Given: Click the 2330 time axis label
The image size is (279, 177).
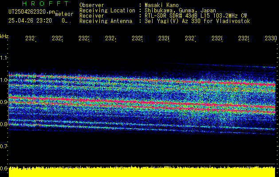Looking at the screenshot, I should (271, 38).
